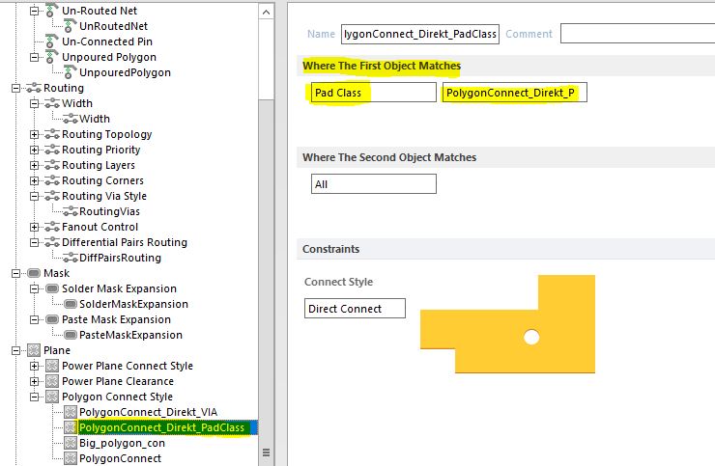Screen dimensions: 715x466
Task: Select the DiffPairsRouting rule
Action: click(120, 258)
